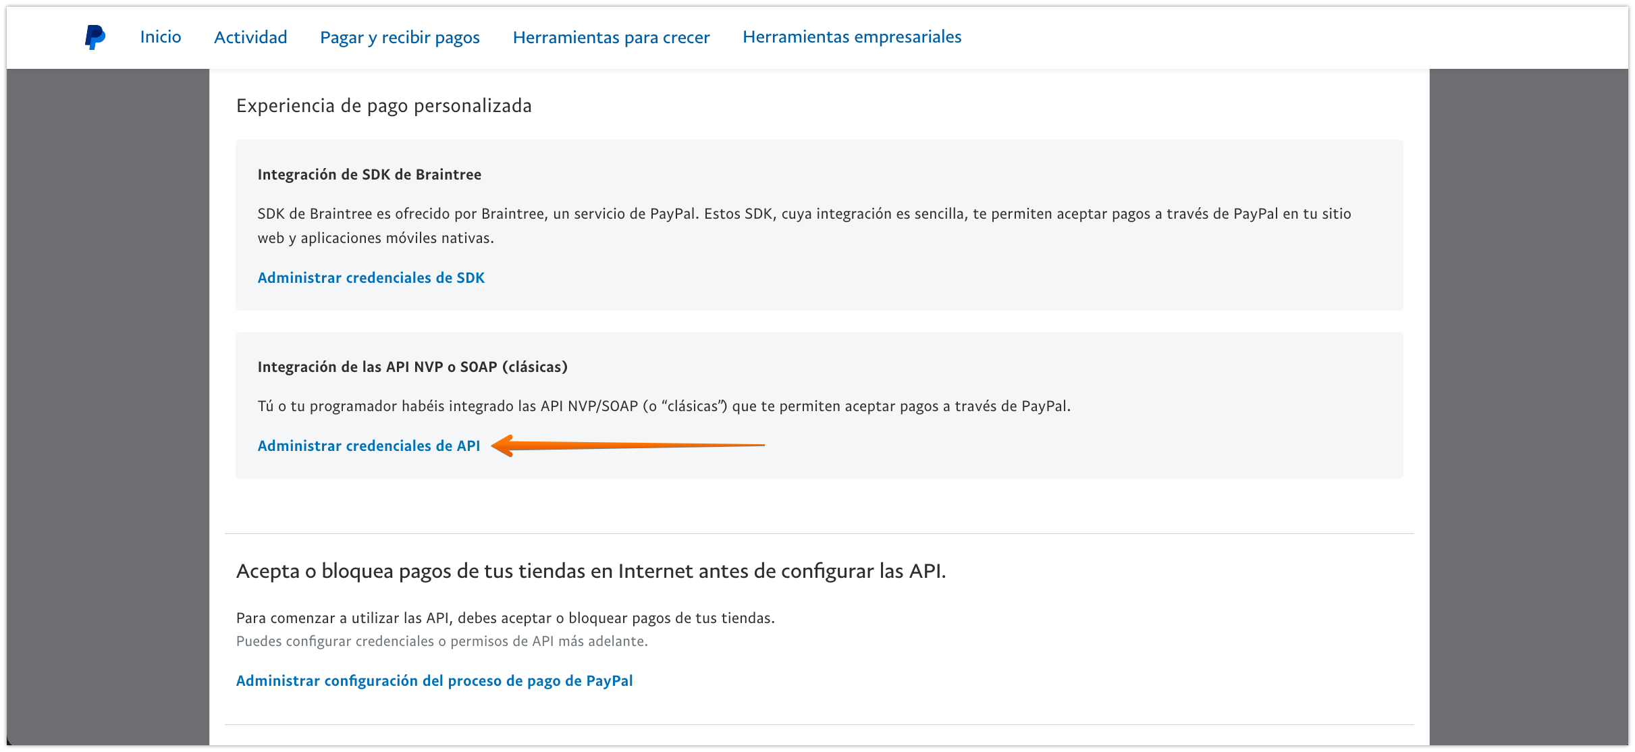
Task: Click the PayPal logo icon
Action: pos(95,37)
